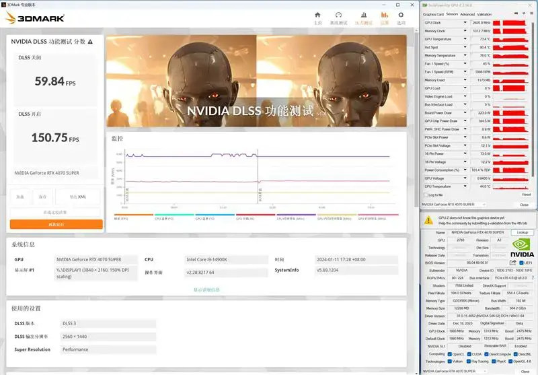This screenshot has width=538, height=375.
Task: Open the GPU selector dropdown in the lower GPU-Z window
Action: [454, 371]
